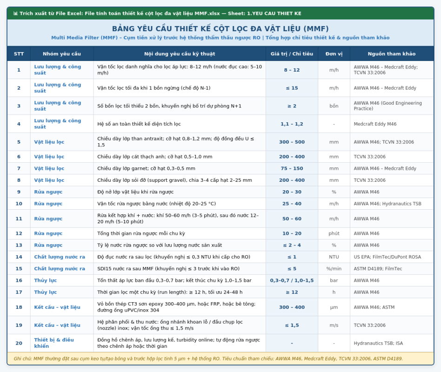Select the backwash velocity value '25 - 40'
Image resolution: width=441 pixels, height=372 pixels.
292,204
